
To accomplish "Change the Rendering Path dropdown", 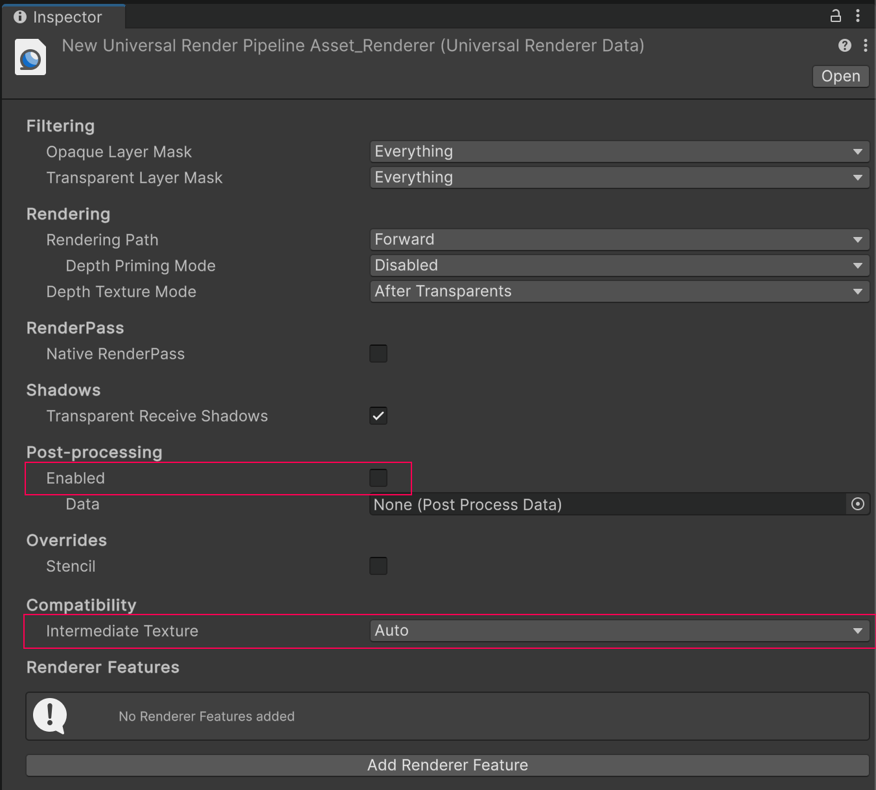I will tap(619, 240).
